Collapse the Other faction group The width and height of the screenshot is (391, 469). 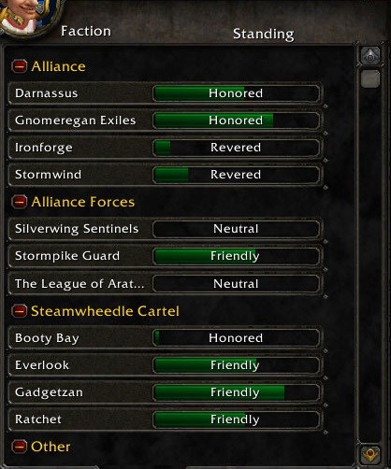[x=19, y=447]
